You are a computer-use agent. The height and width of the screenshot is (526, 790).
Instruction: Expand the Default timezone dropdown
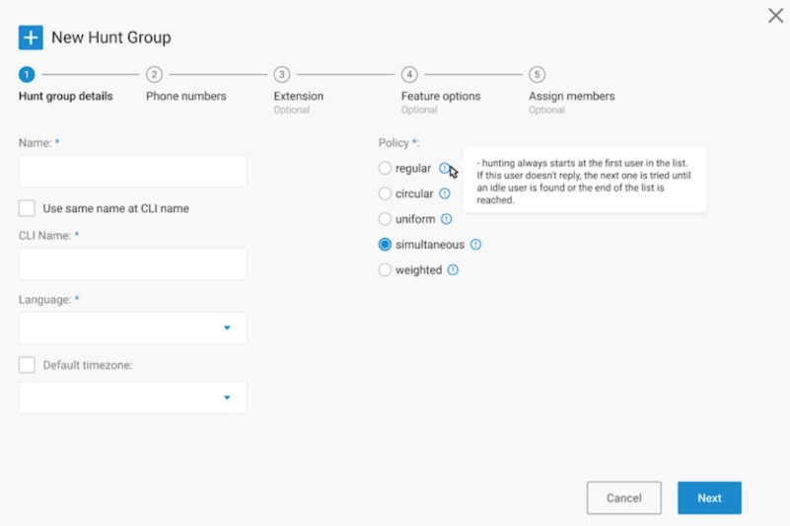[x=133, y=398]
